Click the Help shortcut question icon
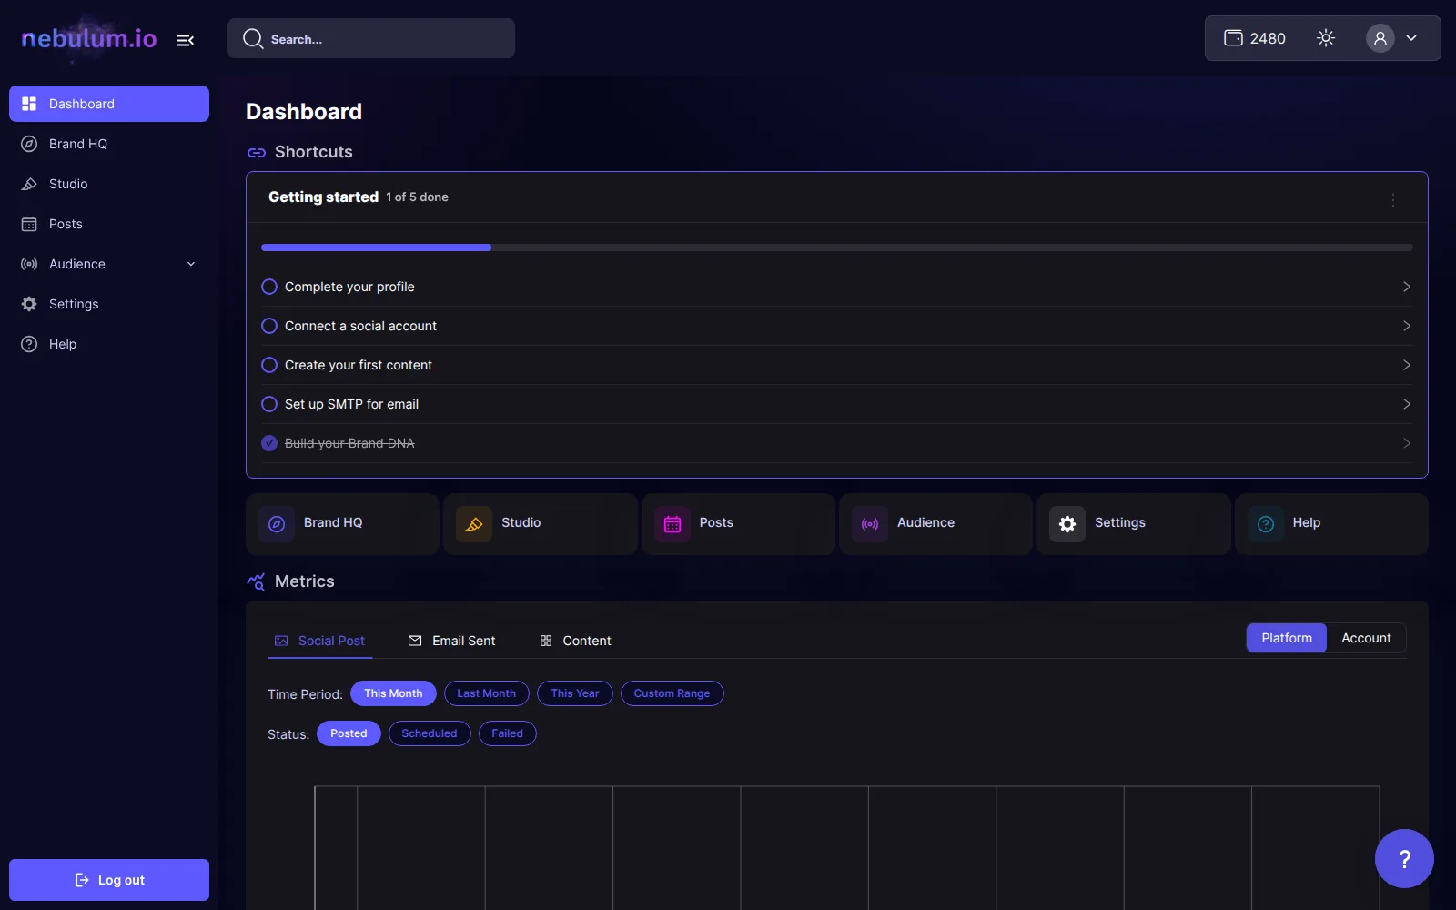 1266,524
